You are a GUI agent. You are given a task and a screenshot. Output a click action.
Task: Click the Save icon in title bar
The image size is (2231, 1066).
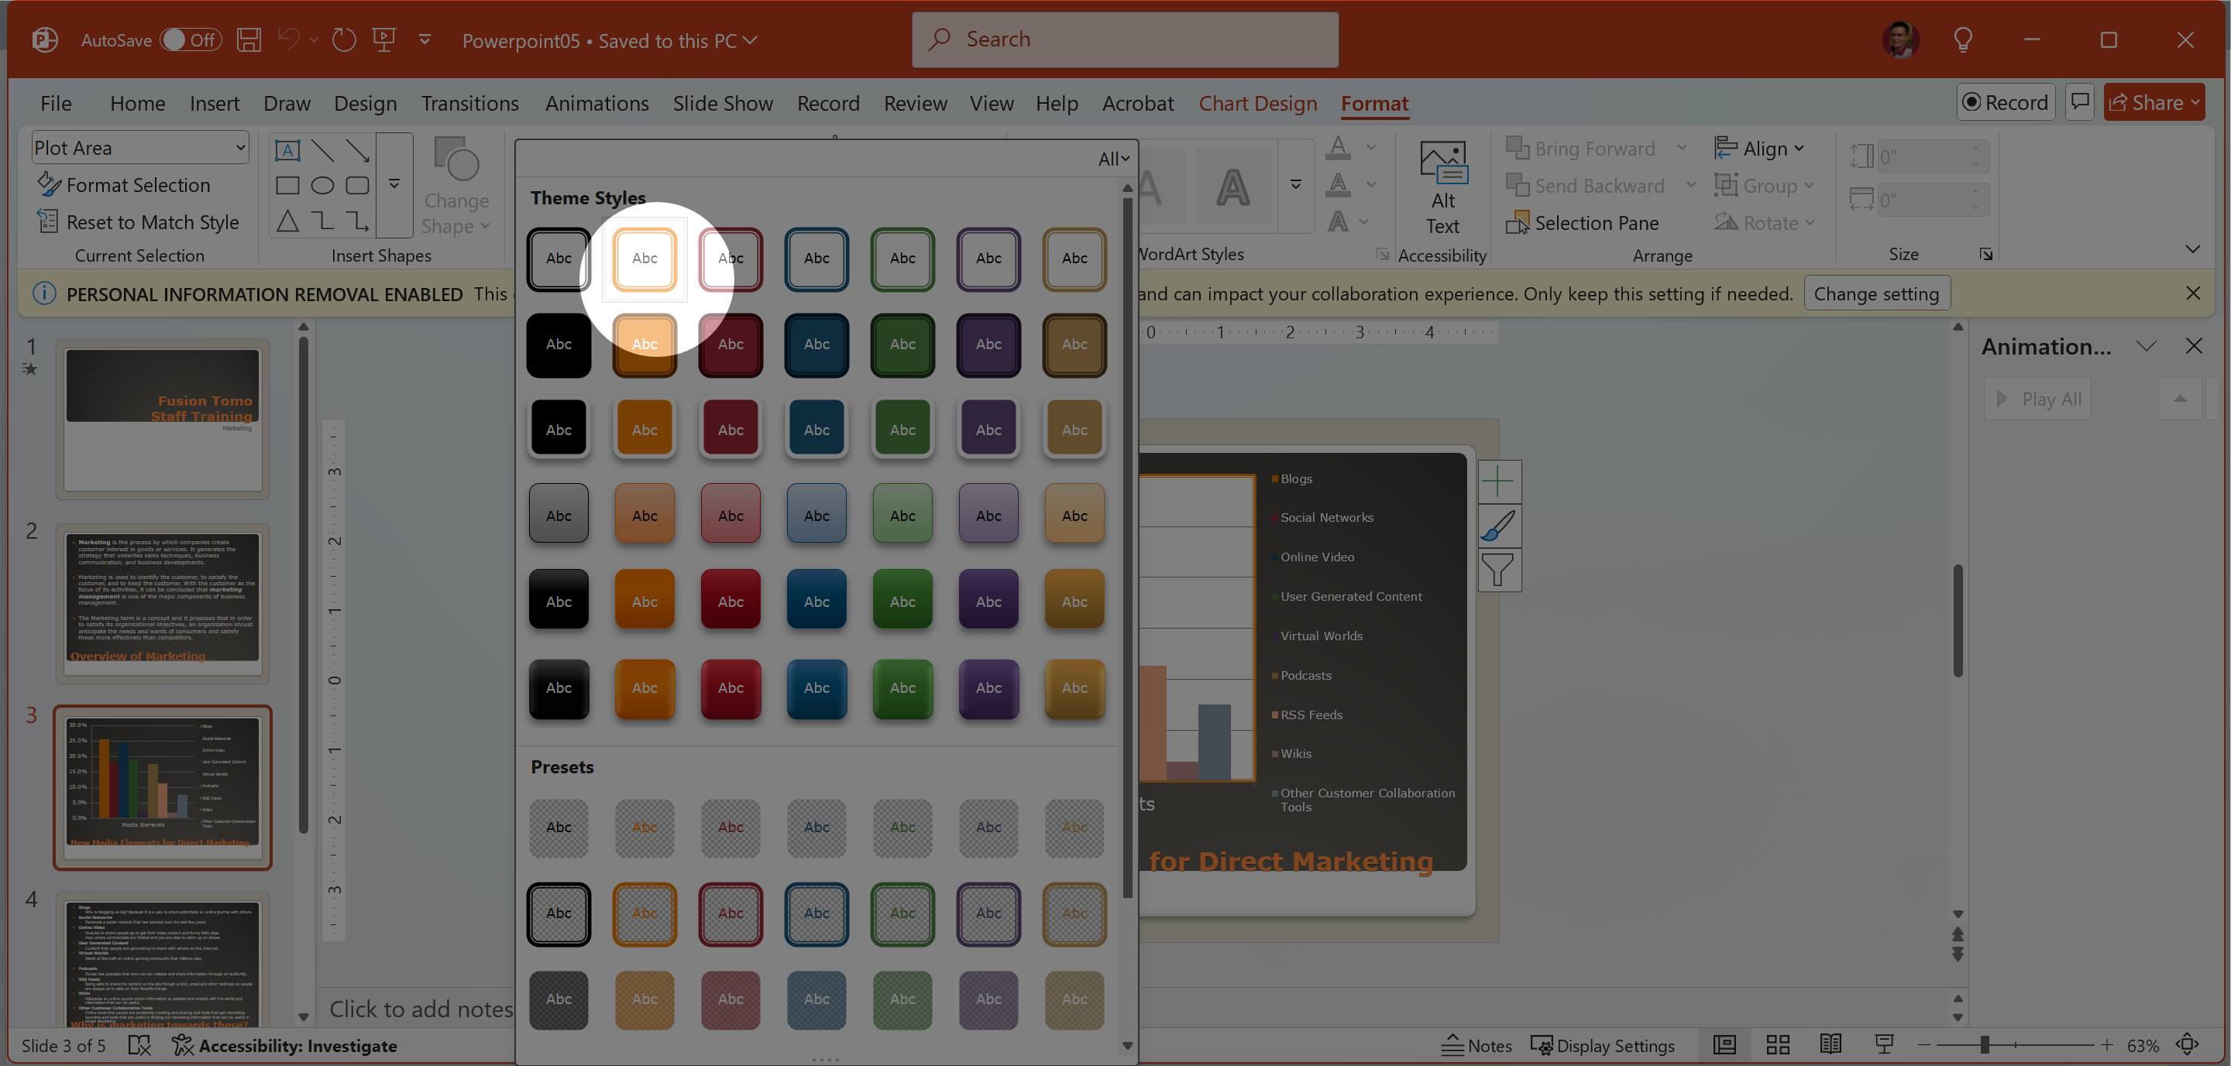pyautogui.click(x=249, y=39)
